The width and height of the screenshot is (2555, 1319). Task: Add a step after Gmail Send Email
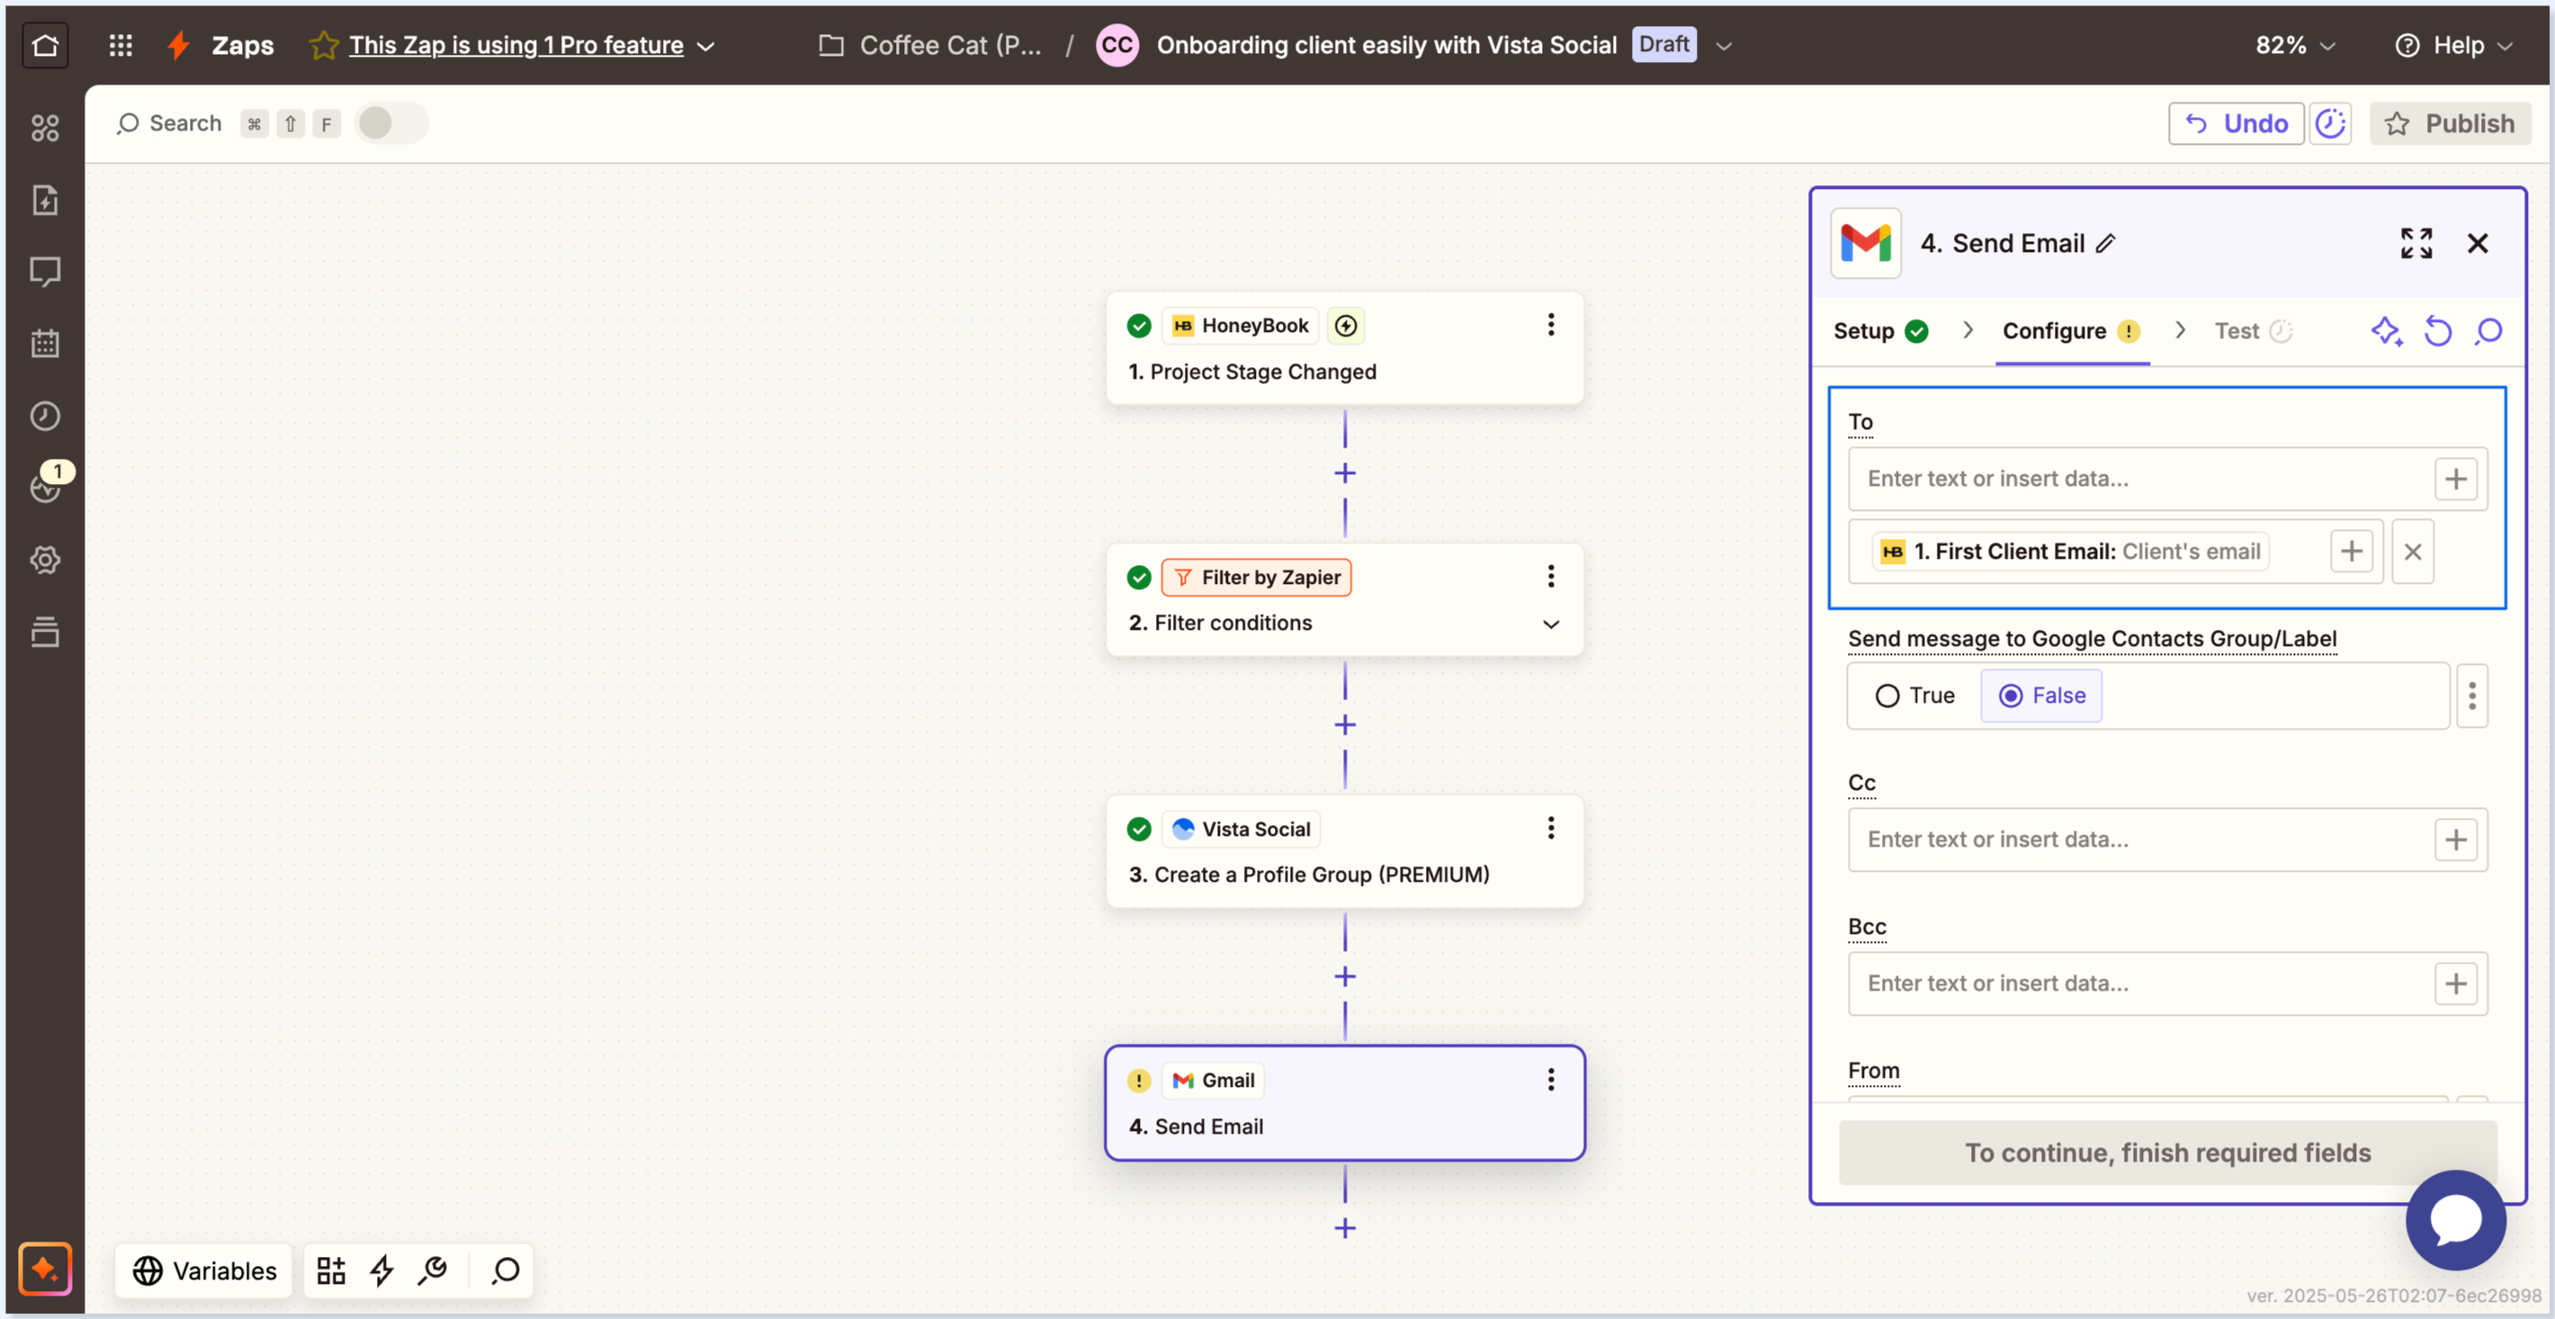[x=1344, y=1230]
